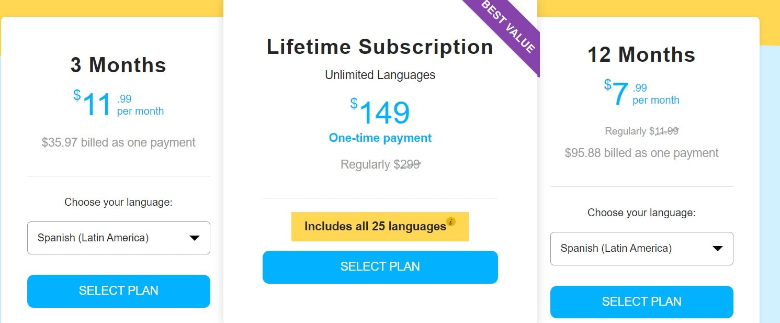Click Choose your language label in 12 Months card
Image resolution: width=780 pixels, height=323 pixels.
[x=641, y=213]
